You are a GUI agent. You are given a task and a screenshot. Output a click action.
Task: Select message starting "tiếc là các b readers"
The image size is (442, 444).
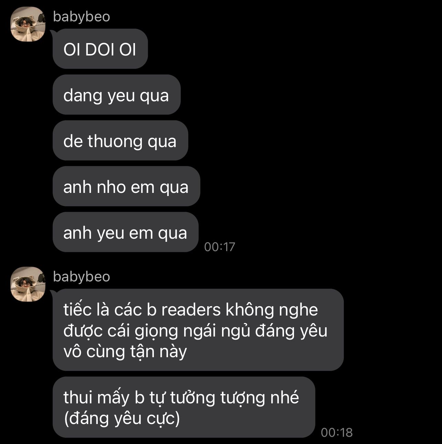[198, 330]
